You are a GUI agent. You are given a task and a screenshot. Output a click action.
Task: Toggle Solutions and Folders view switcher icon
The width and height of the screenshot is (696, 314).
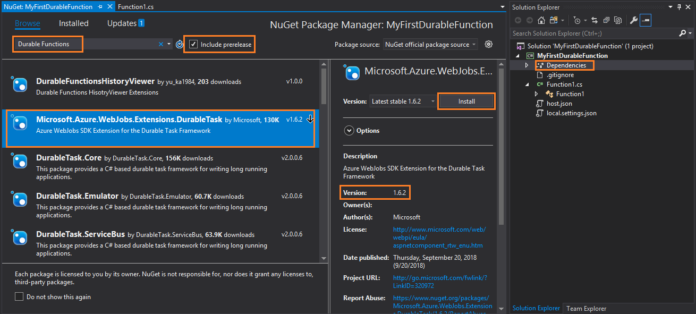(554, 20)
